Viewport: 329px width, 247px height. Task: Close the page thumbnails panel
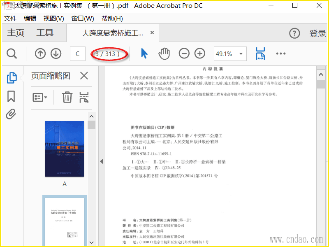point(84,76)
